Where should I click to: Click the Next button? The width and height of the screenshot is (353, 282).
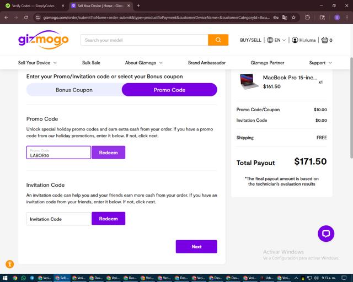[x=196, y=246]
